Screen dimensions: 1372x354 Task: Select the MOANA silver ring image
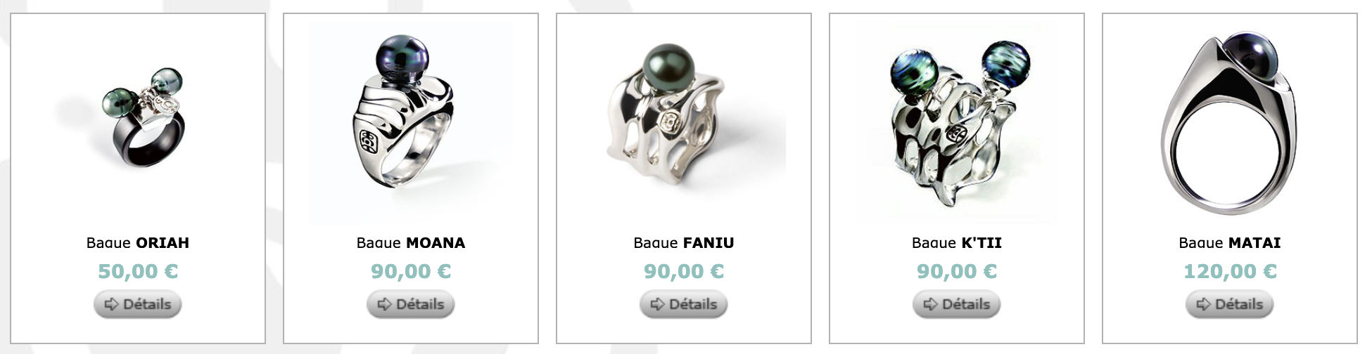(411, 122)
